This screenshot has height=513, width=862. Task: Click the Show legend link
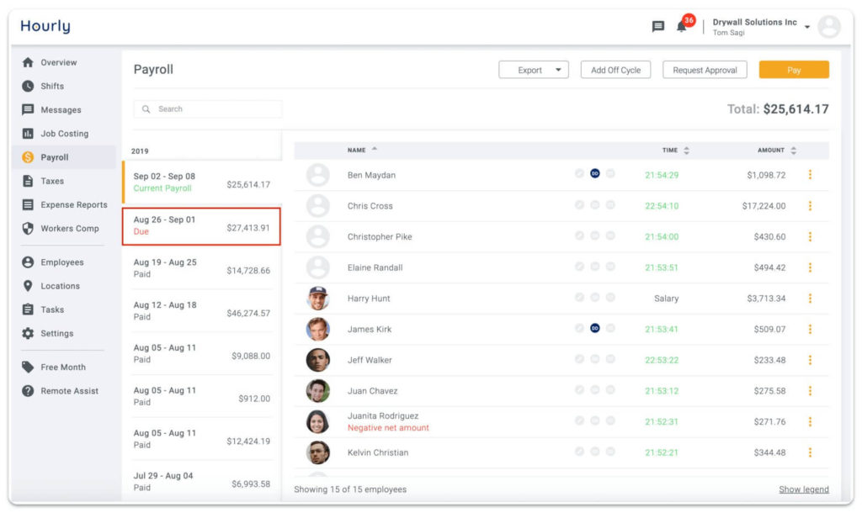[x=804, y=489]
